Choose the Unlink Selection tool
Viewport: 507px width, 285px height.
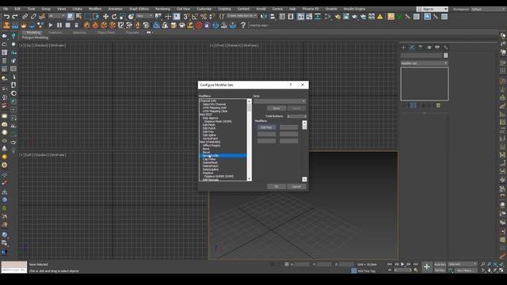[33, 16]
